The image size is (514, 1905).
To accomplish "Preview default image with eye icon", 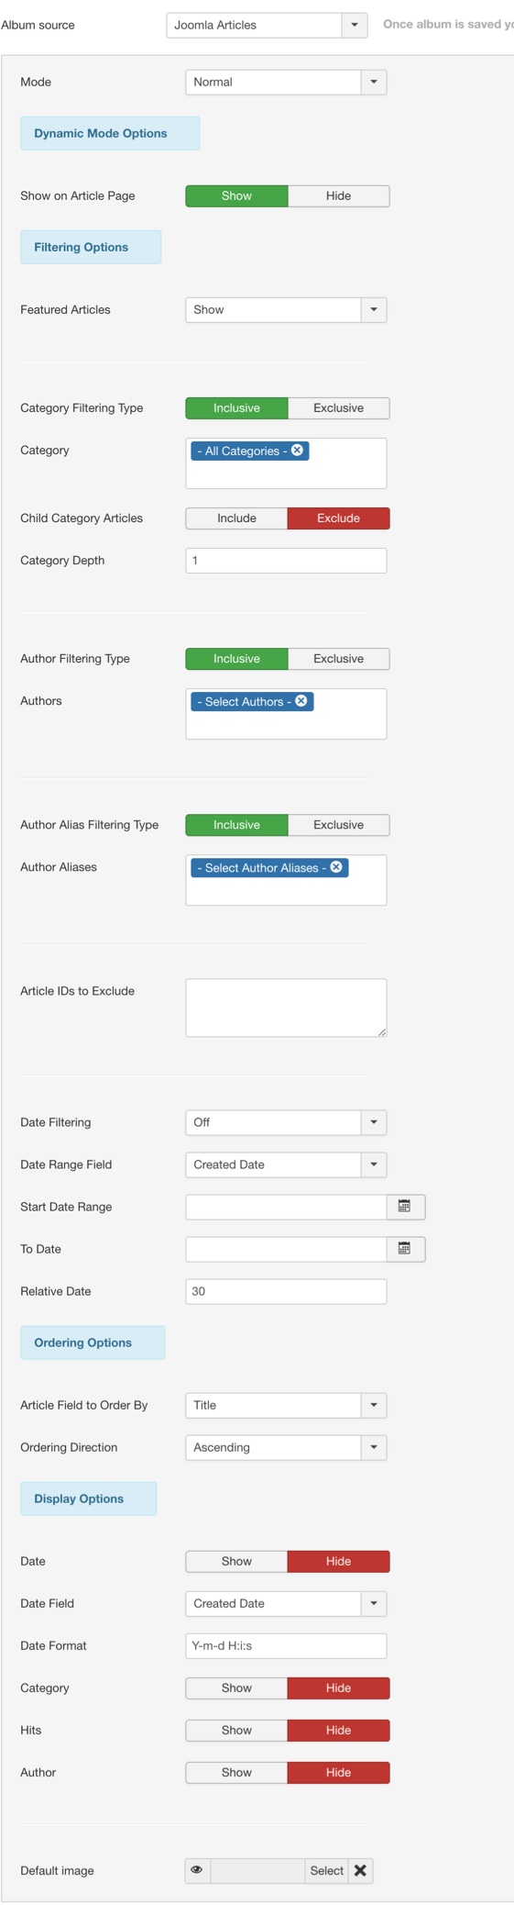I will click(197, 1870).
